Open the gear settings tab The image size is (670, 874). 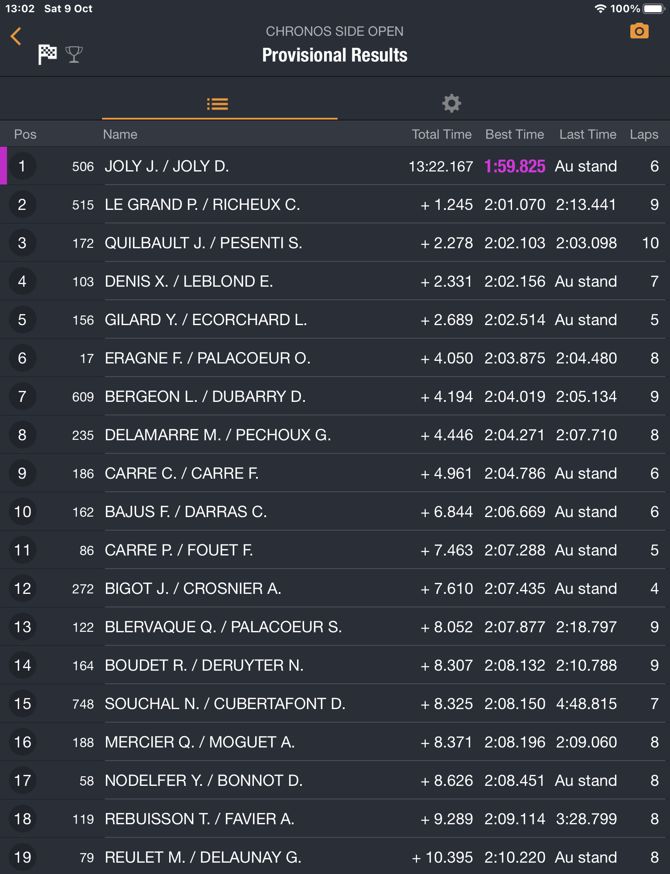[451, 104]
